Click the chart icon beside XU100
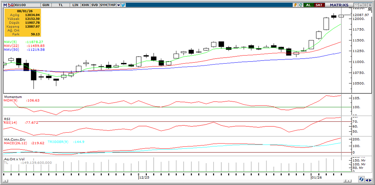Image resolution: width=375 pixels, height=185 pixels. (12, 5)
